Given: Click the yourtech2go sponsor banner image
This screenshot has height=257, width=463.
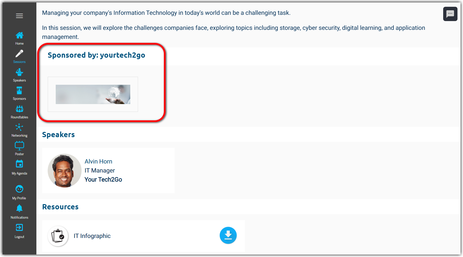Looking at the screenshot, I should 93,94.
